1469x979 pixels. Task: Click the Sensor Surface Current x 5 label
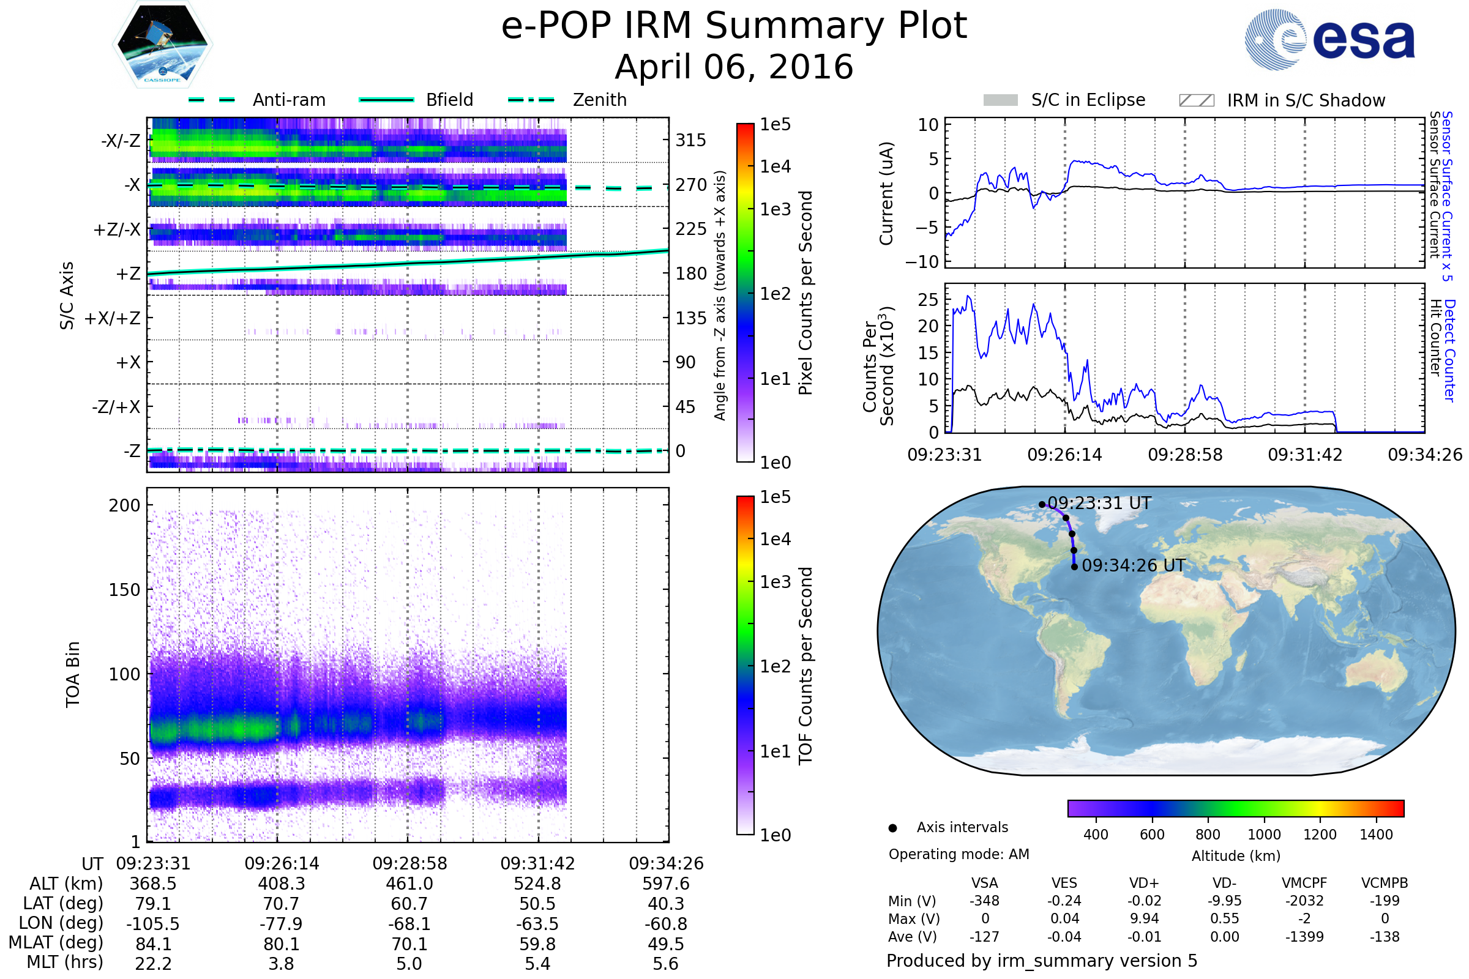tap(1446, 196)
